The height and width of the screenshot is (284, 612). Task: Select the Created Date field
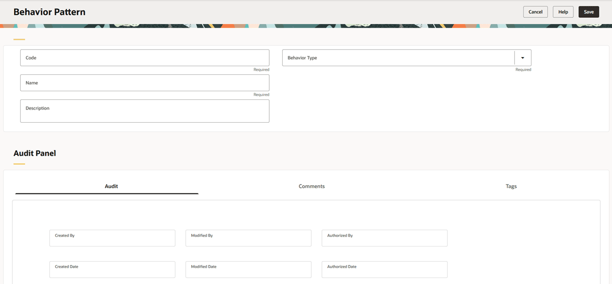[113, 269]
